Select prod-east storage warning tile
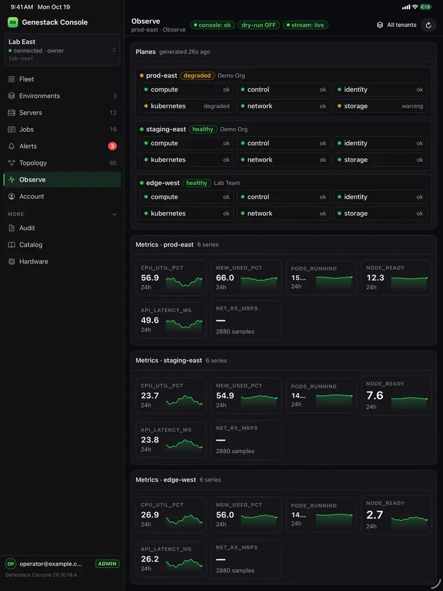Image resolution: width=443 pixels, height=591 pixels. point(380,106)
